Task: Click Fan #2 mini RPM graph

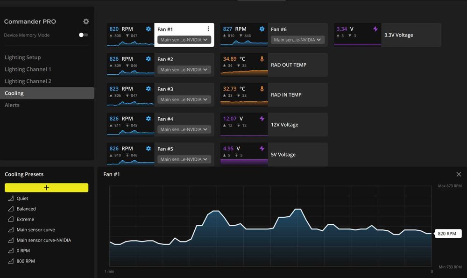Action: pyautogui.click(x=130, y=72)
